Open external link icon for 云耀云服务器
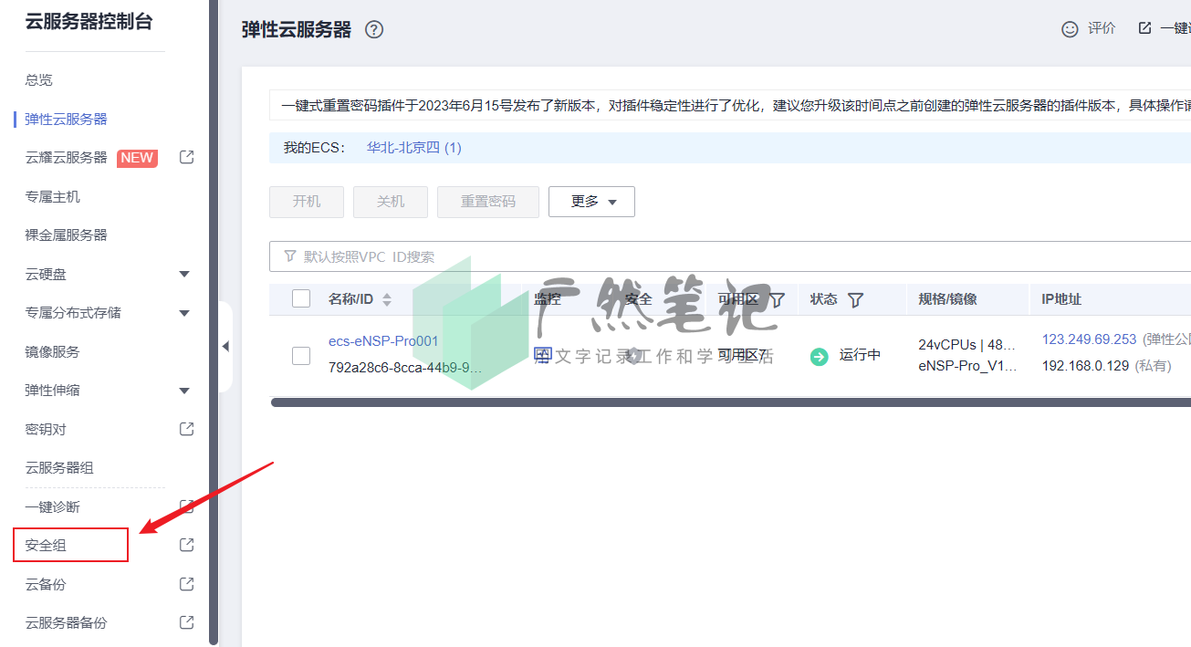 pos(186,157)
